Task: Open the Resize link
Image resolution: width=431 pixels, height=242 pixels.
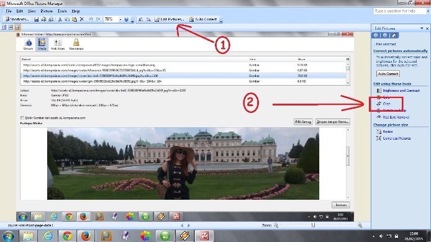Action: [384, 132]
